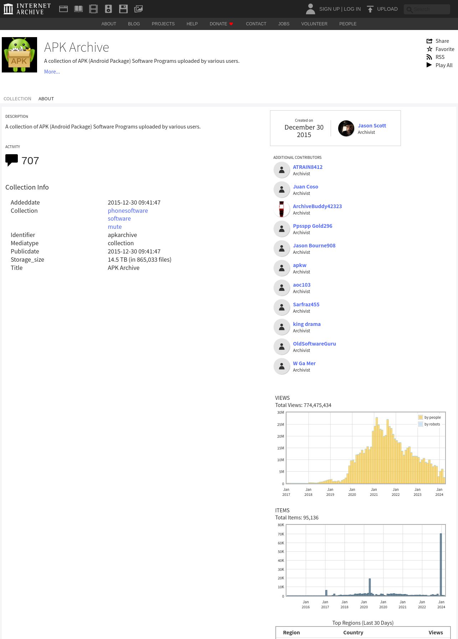
Task: Open the ABOUT menu item in navbar
Action: (x=109, y=24)
